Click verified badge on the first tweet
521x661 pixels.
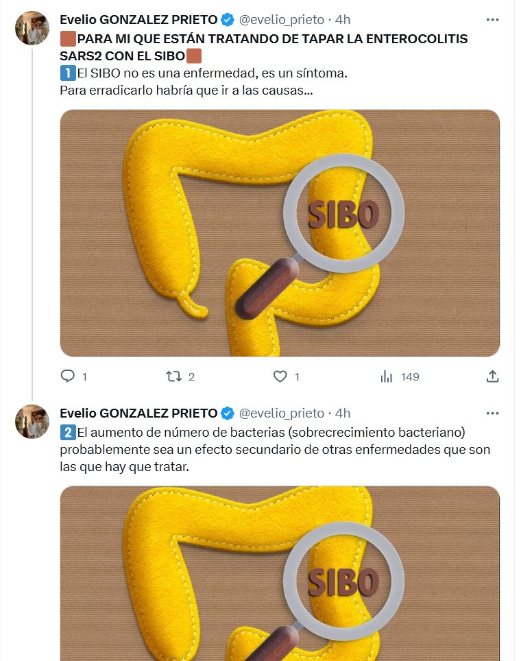pyautogui.click(x=228, y=19)
